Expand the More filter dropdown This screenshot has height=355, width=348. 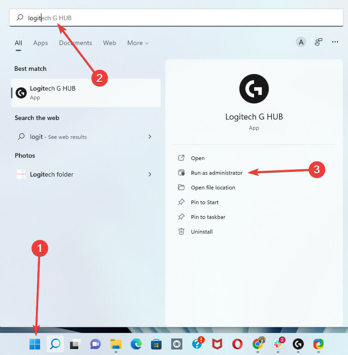(138, 43)
